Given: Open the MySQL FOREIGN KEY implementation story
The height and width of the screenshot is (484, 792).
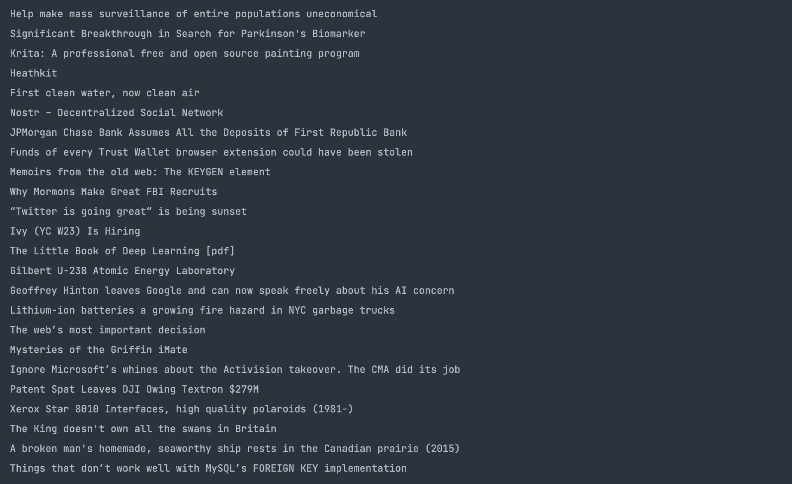Looking at the screenshot, I should (208, 468).
